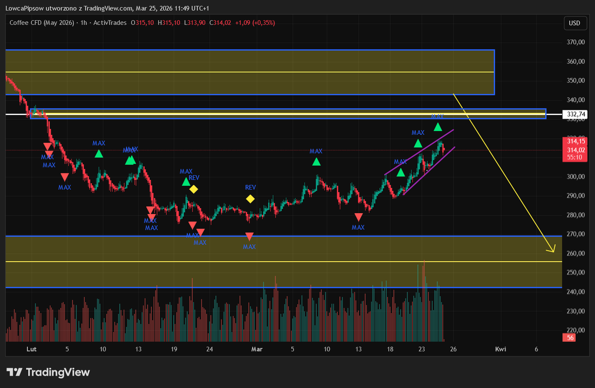595x388 pixels.
Task: Click the ActivTrades broker name
Action: (108, 23)
